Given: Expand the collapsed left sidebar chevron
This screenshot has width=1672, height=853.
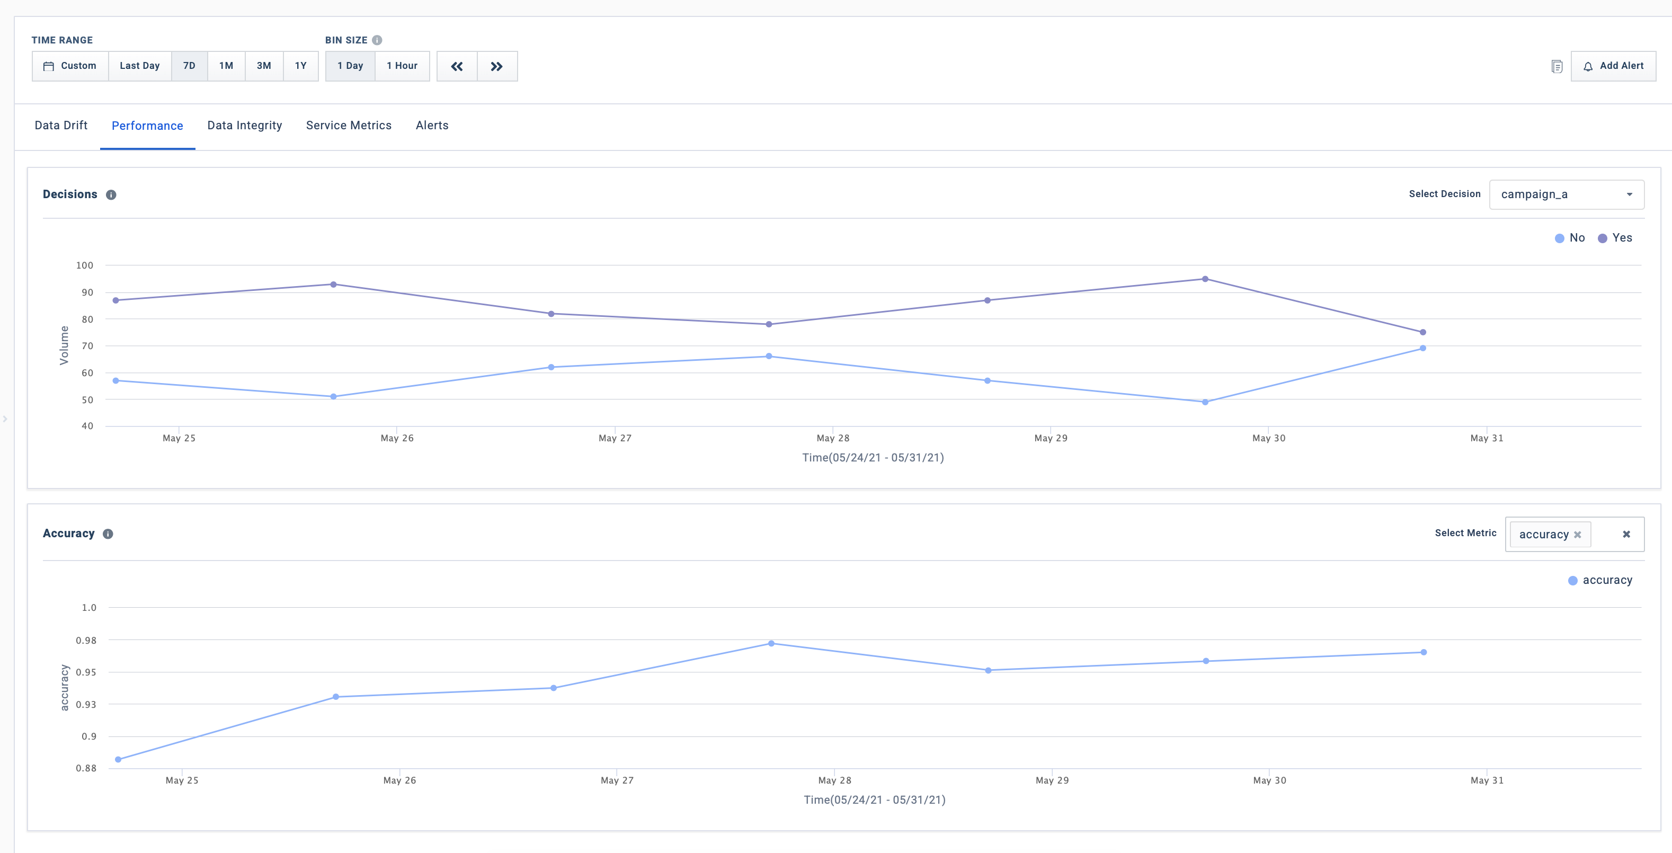Looking at the screenshot, I should coord(5,420).
